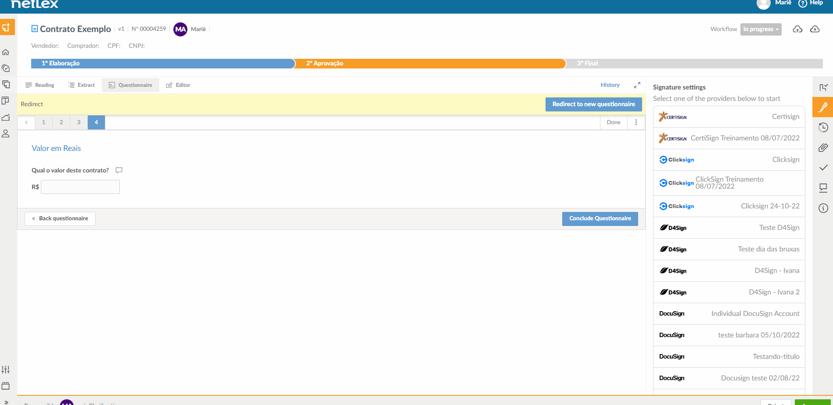Click the 2º Aprovação workflow stage
833x405 pixels.
[x=430, y=64]
